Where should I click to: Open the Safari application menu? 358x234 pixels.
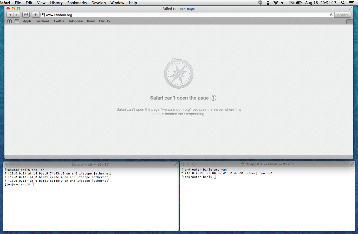pos(5,3)
